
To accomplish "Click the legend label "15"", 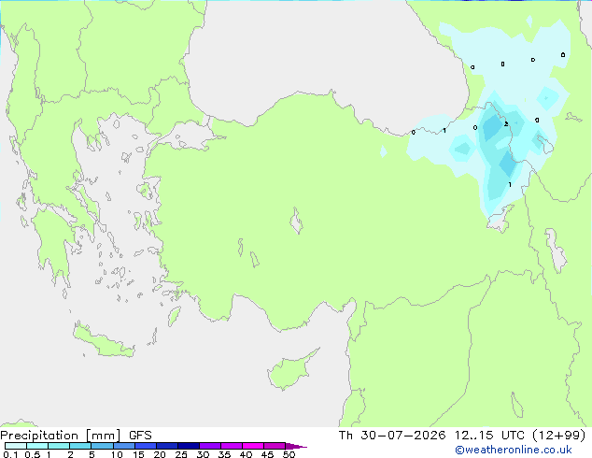I will tap(138, 454).
